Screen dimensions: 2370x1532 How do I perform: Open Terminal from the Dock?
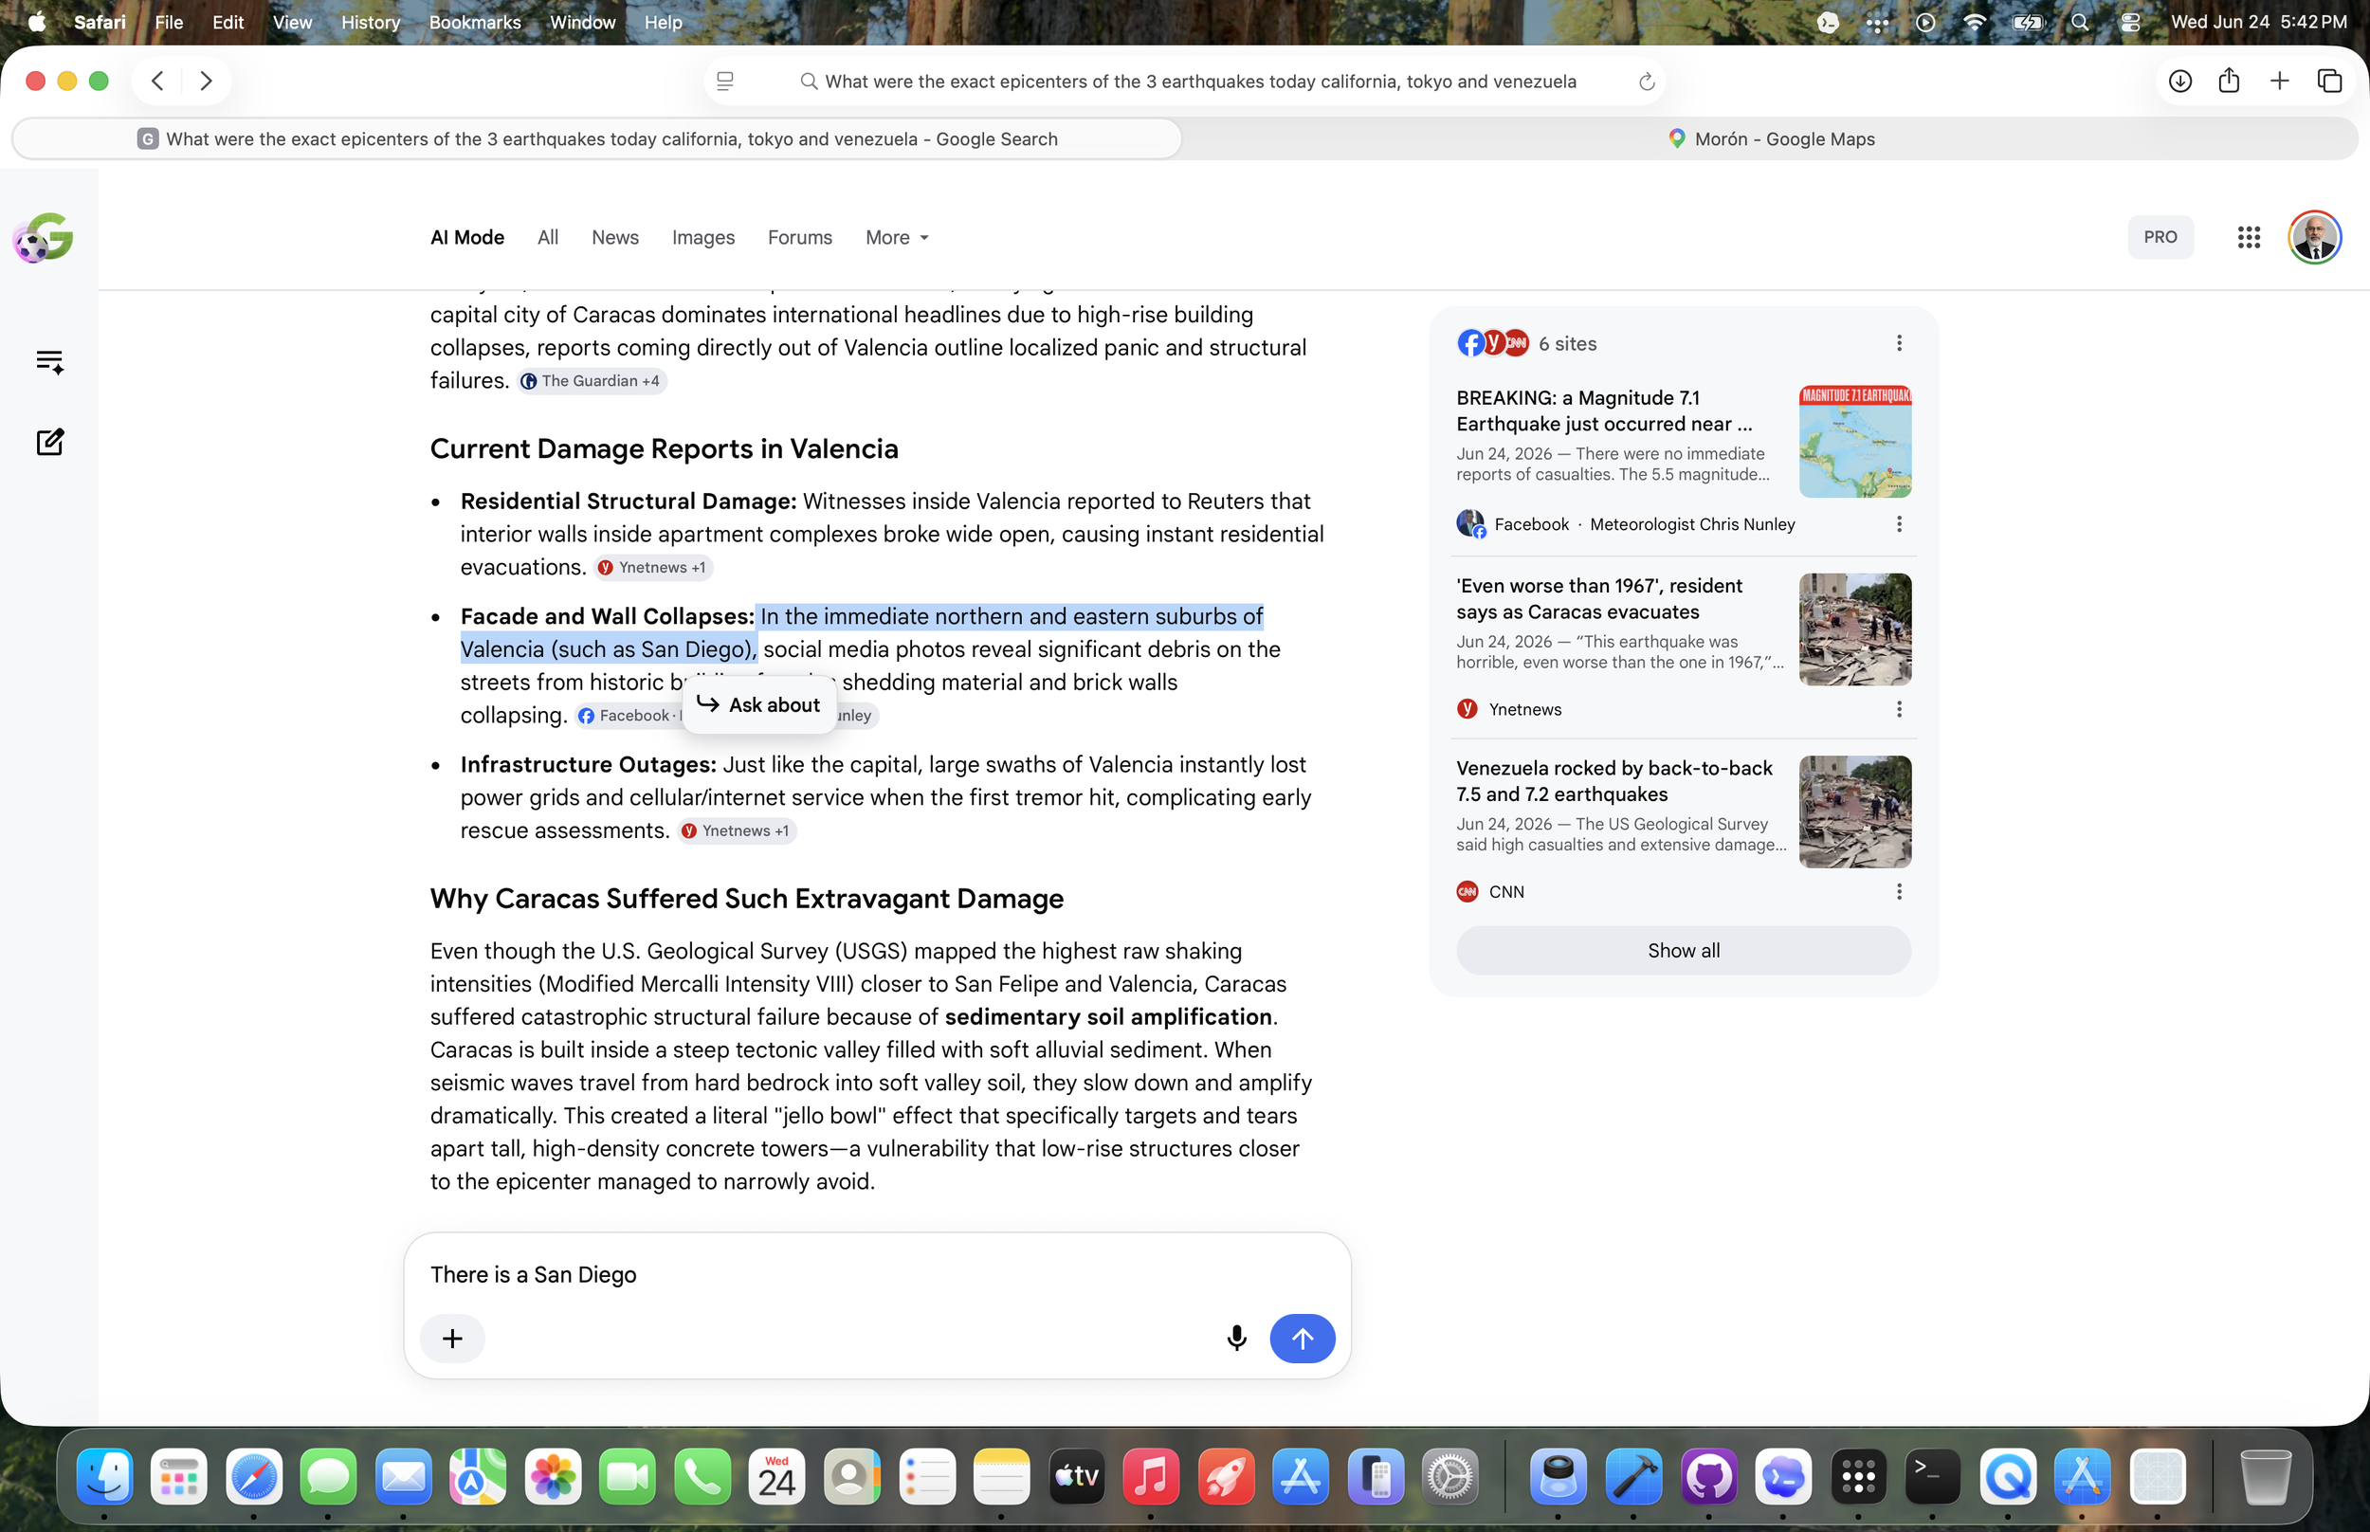pyautogui.click(x=1931, y=1476)
